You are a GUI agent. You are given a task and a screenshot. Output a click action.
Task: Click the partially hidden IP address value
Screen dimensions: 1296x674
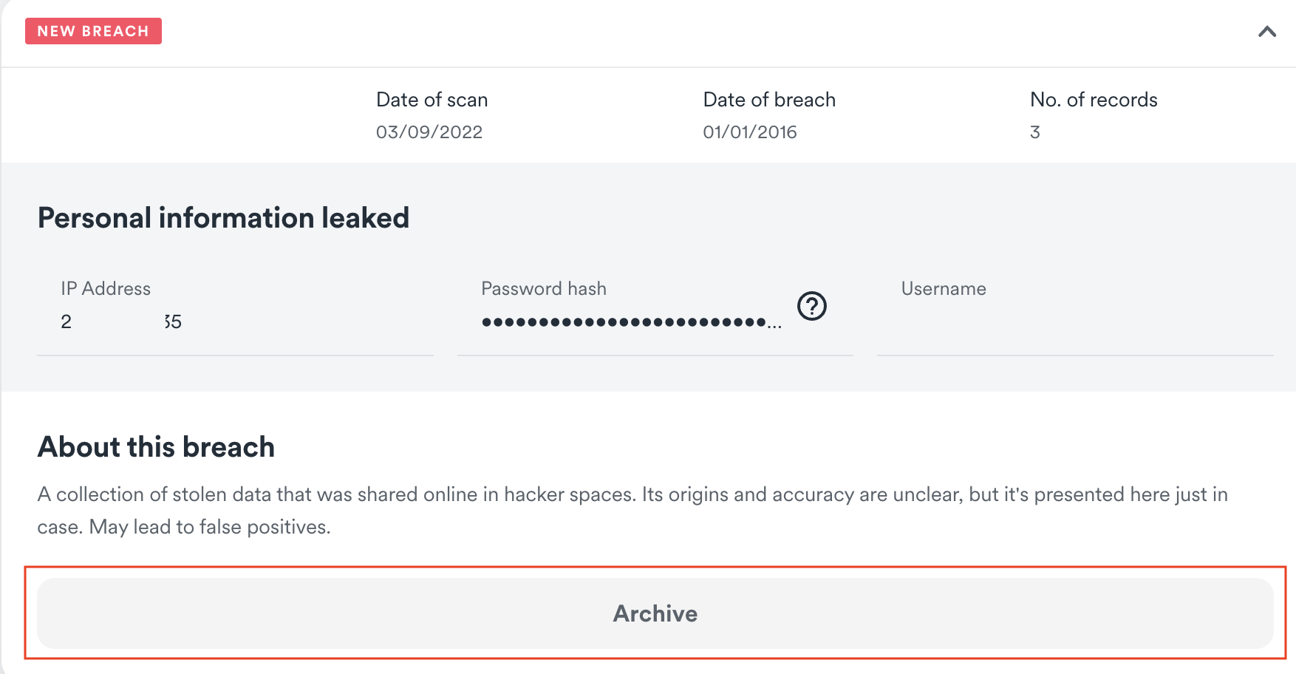[x=120, y=322]
